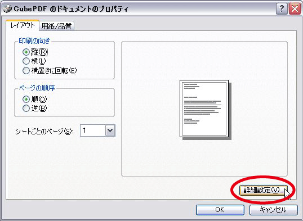The height and width of the screenshot is (221, 303).
Task: Open the 用紙/品質 tab
Action: tap(57, 26)
